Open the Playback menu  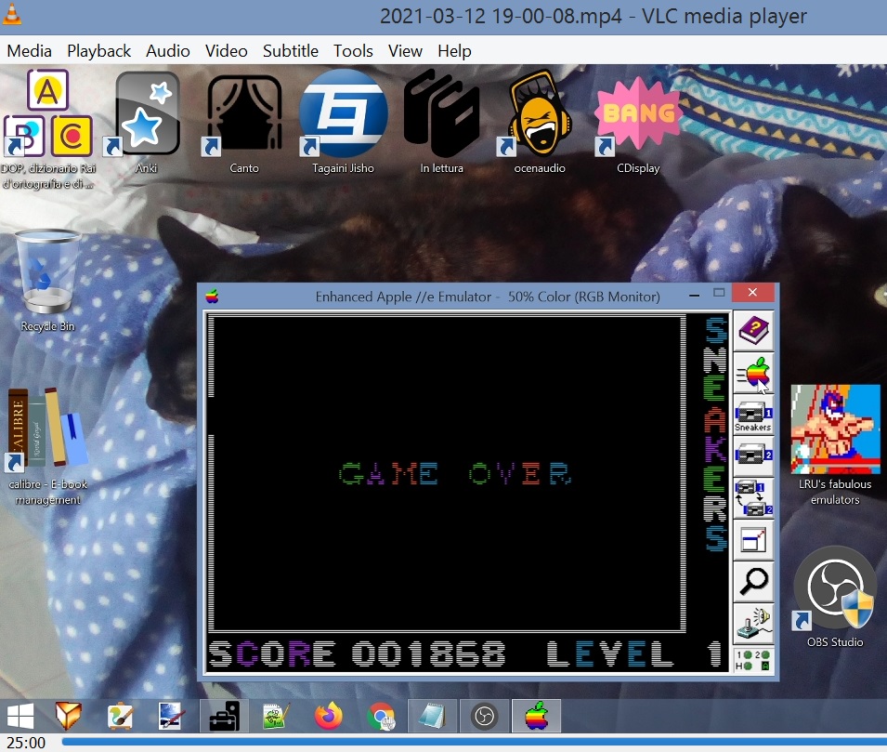98,51
